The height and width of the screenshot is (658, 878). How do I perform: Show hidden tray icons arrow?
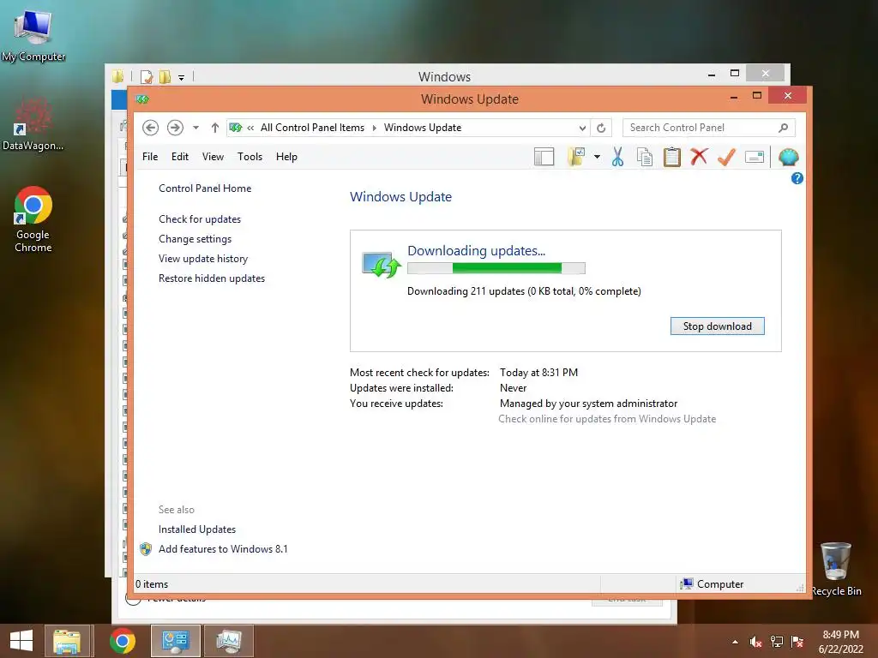(735, 642)
